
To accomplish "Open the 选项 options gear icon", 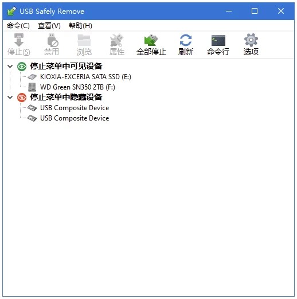I will pos(251,40).
